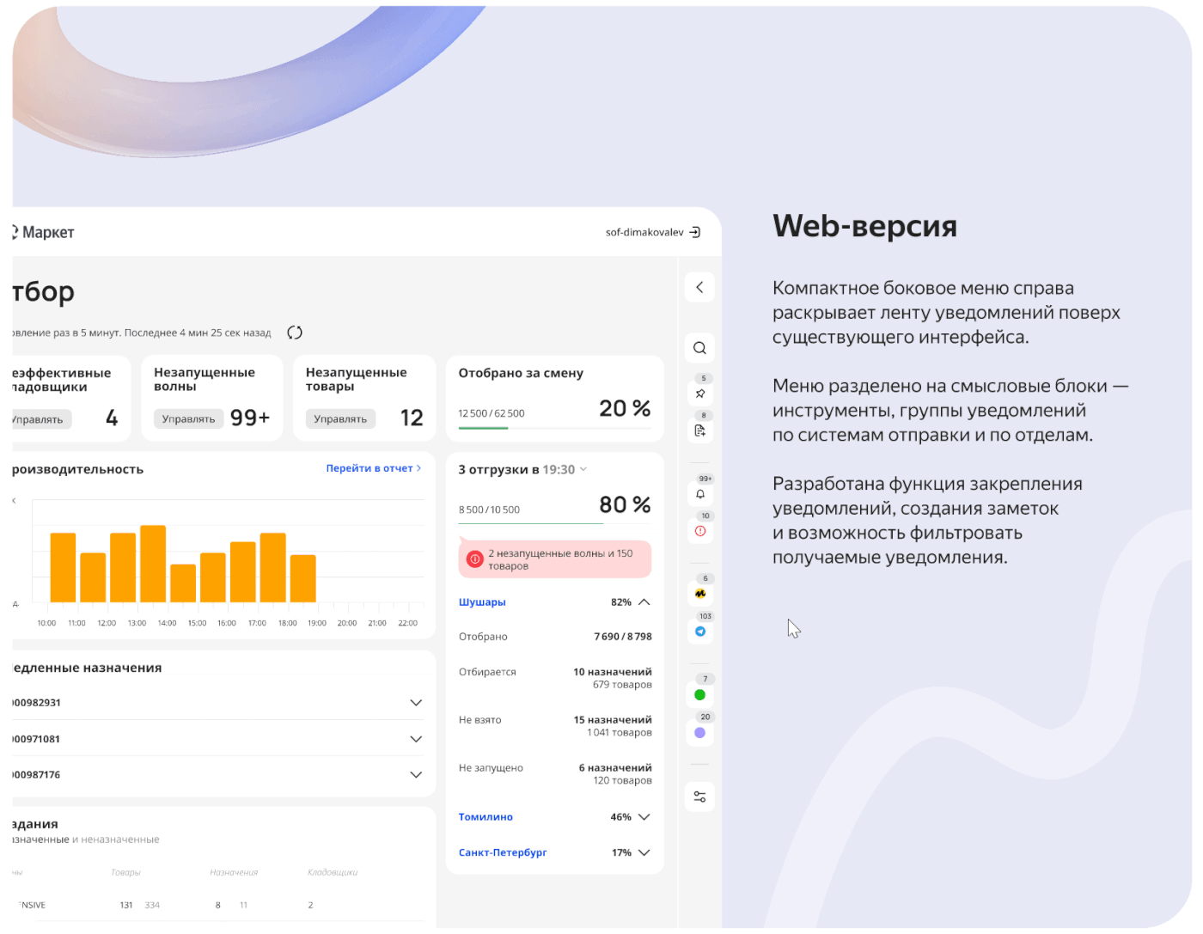Expand the Санкт-Петербург section
The width and height of the screenshot is (1203, 934).
pyautogui.click(x=644, y=853)
